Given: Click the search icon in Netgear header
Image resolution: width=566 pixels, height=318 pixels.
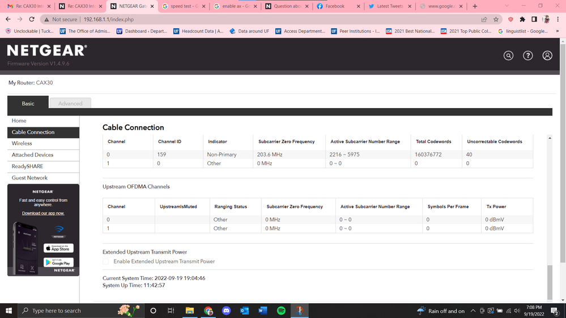Looking at the screenshot, I should [x=508, y=55].
